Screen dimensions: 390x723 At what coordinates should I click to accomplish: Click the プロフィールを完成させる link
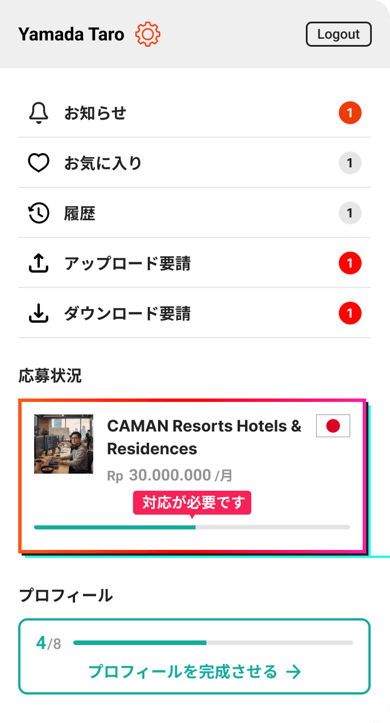click(194, 672)
